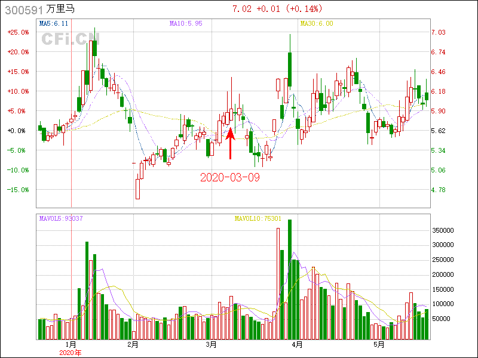This screenshot has height=358, width=478.
Task: Click the stock code 300591
Action: pos(22,9)
